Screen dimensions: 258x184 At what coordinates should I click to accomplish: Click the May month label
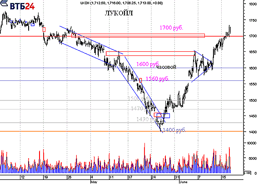click(94, 182)
